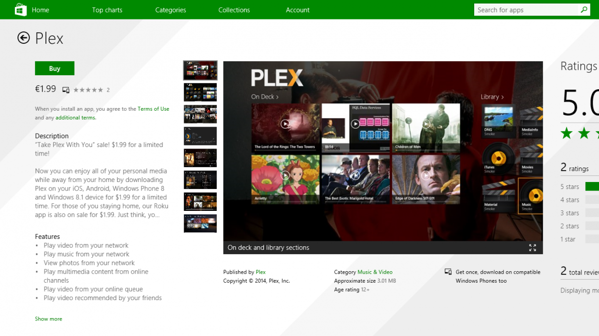
Task: Click the '2 ratings' count text
Action: point(575,168)
